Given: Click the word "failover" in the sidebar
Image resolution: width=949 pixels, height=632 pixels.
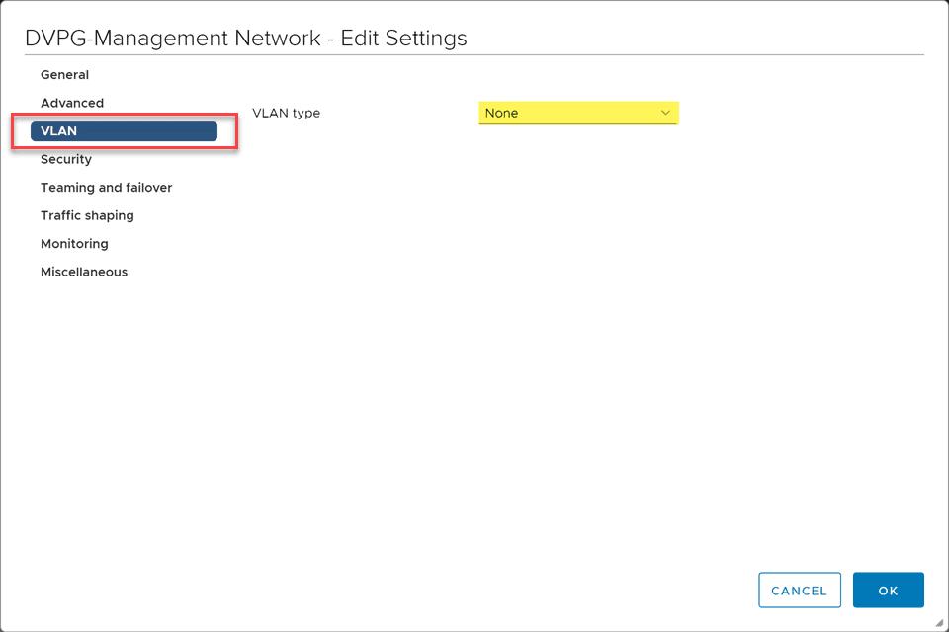Looking at the screenshot, I should point(148,188).
